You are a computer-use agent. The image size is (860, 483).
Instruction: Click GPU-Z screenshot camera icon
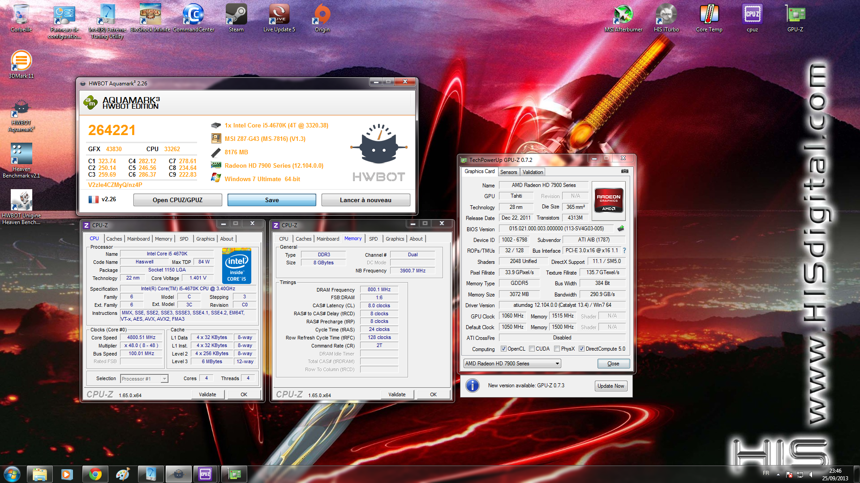pyautogui.click(x=624, y=171)
